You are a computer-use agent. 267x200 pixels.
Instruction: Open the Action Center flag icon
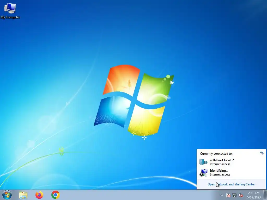point(228,195)
